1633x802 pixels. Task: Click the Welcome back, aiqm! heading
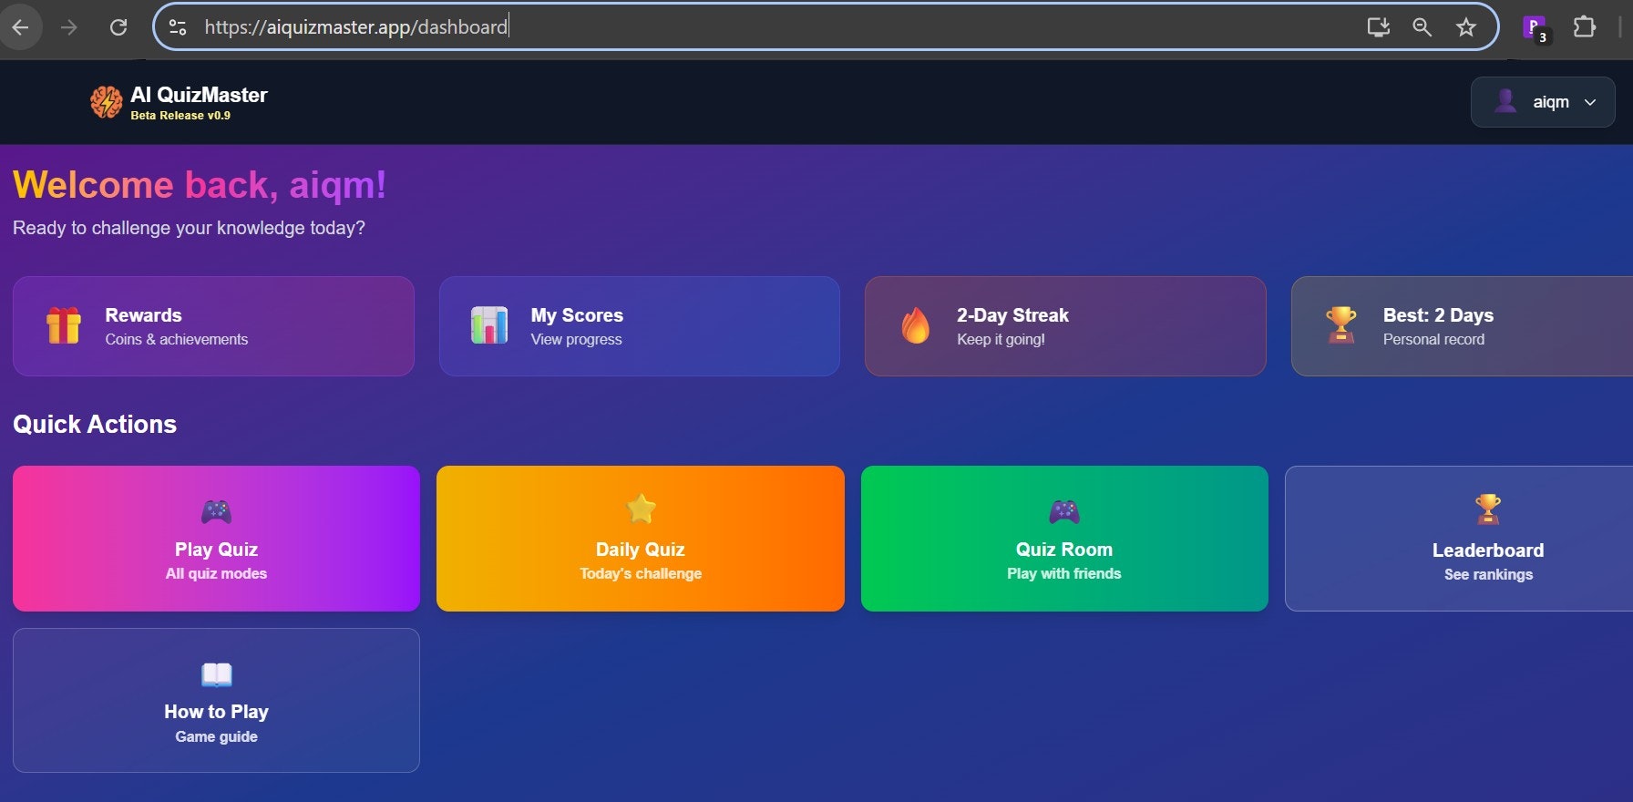click(x=200, y=185)
